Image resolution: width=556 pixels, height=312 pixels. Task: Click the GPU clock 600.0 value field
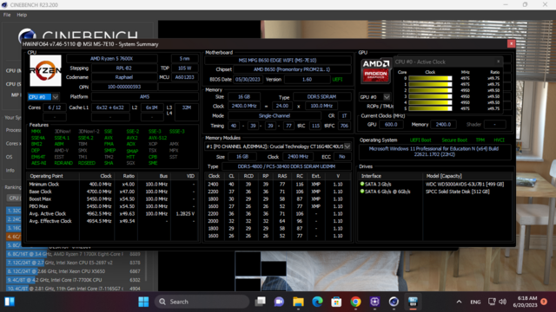(391, 125)
